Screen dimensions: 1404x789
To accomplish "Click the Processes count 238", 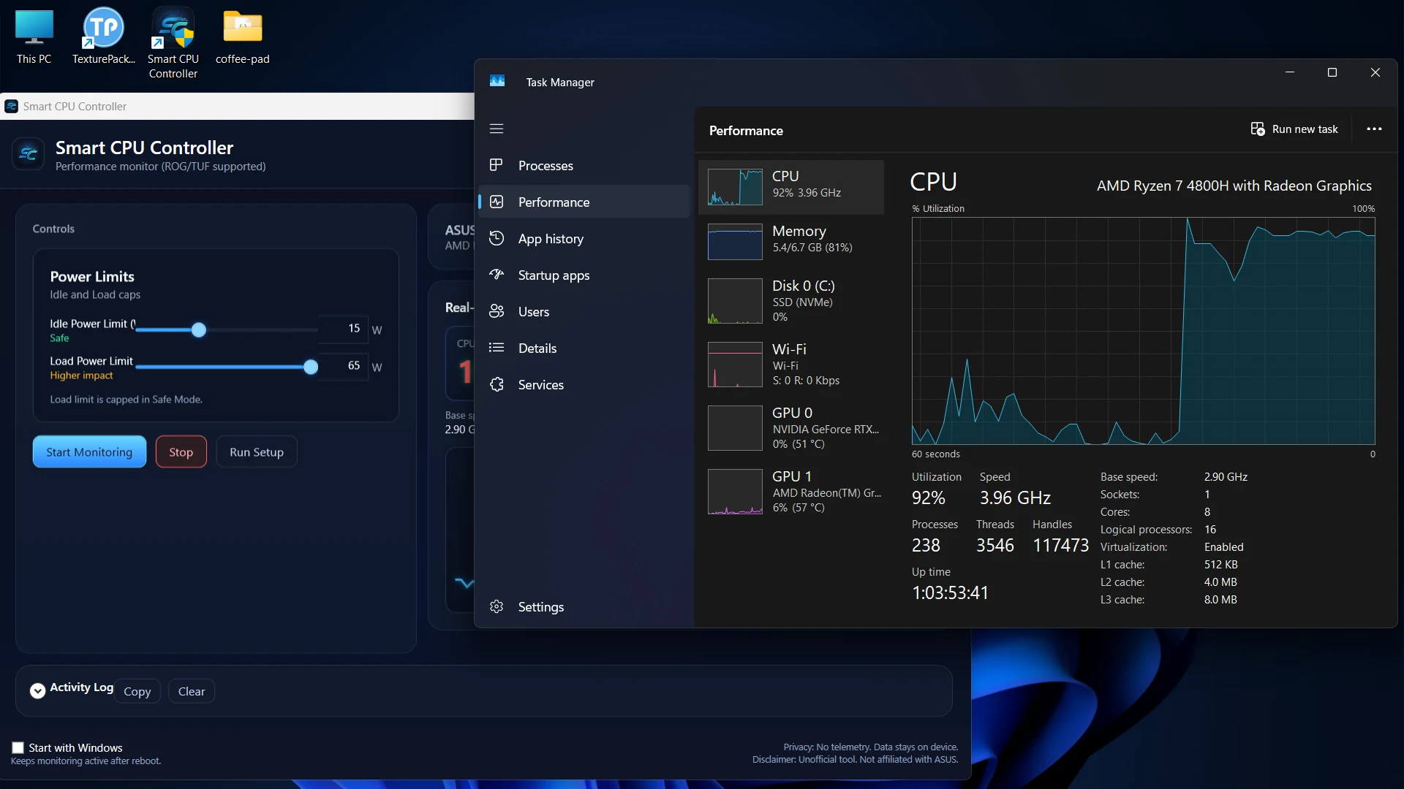I will [926, 546].
